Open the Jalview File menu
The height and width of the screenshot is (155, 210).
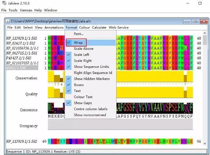pos(4,10)
